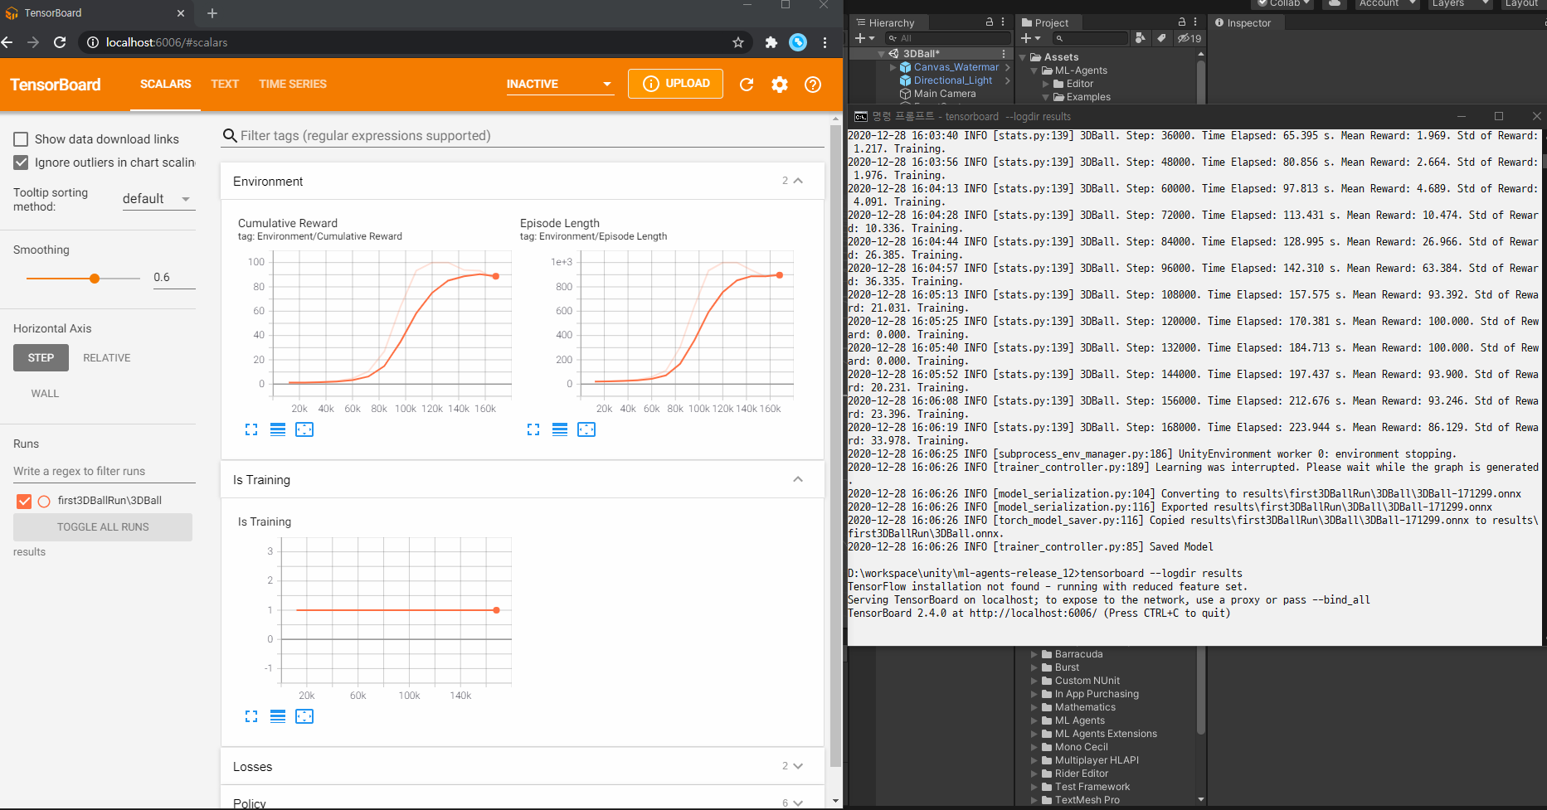Open Unity Account dropdown

point(1388,3)
